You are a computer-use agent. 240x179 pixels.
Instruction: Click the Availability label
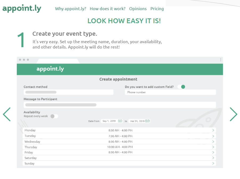pyautogui.click(x=32, y=112)
